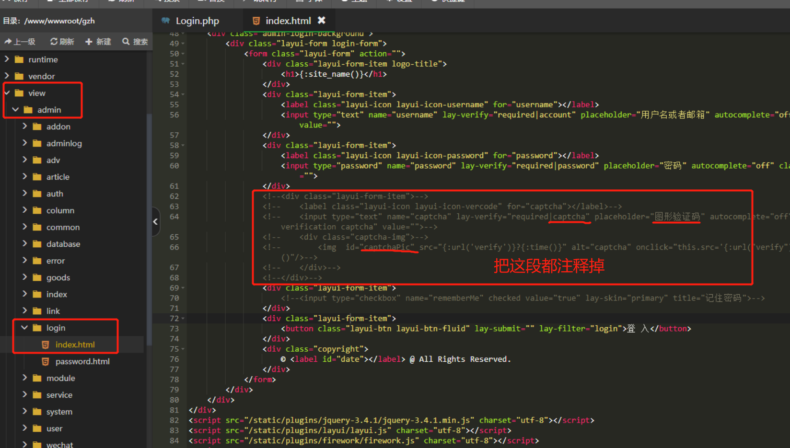Screen dimensions: 790x448
Task: Click the refresh icon in file panel
Action: (x=54, y=42)
